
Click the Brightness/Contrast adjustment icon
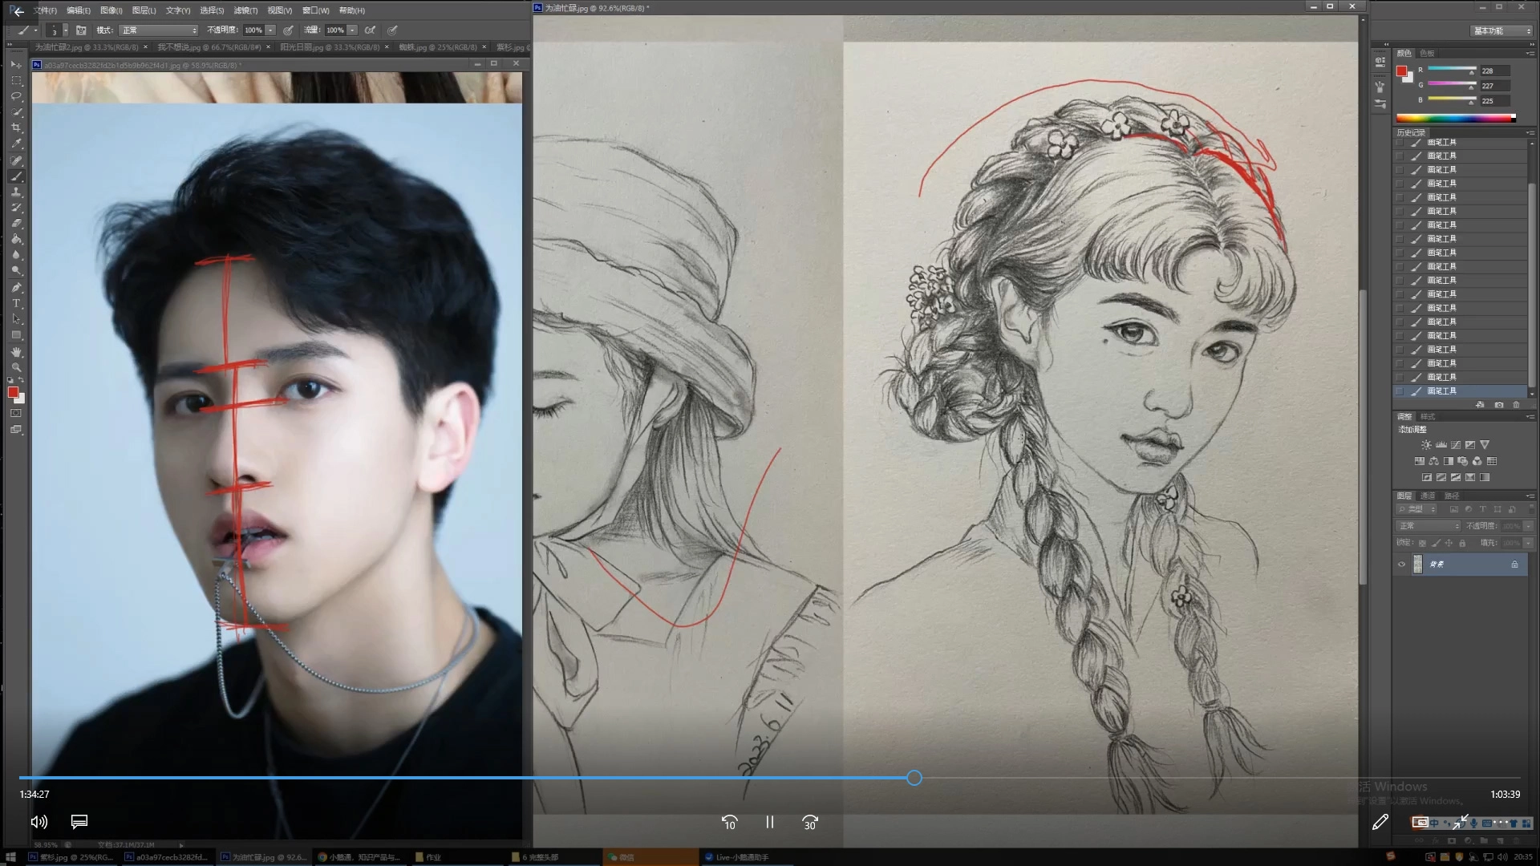(1426, 445)
